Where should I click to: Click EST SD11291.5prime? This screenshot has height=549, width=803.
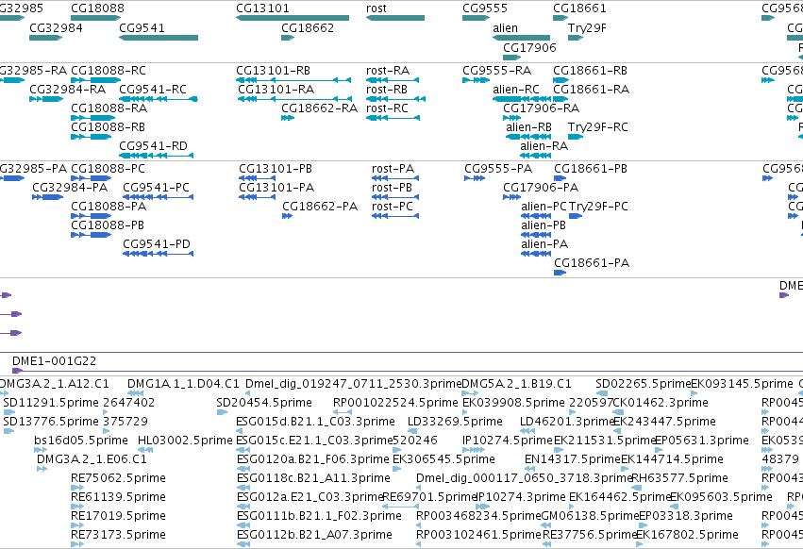coord(51,403)
